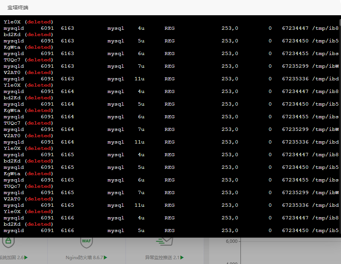The height and width of the screenshot is (264, 341).
Task: Click inode 67235299 in the 6163 7u row
Action: click(295, 66)
